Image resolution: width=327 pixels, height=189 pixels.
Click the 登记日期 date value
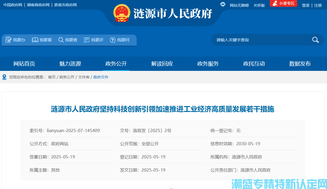(x=154, y=157)
